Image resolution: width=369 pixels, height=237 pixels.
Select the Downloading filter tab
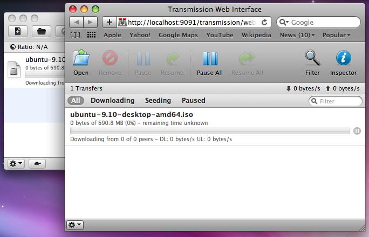click(113, 101)
